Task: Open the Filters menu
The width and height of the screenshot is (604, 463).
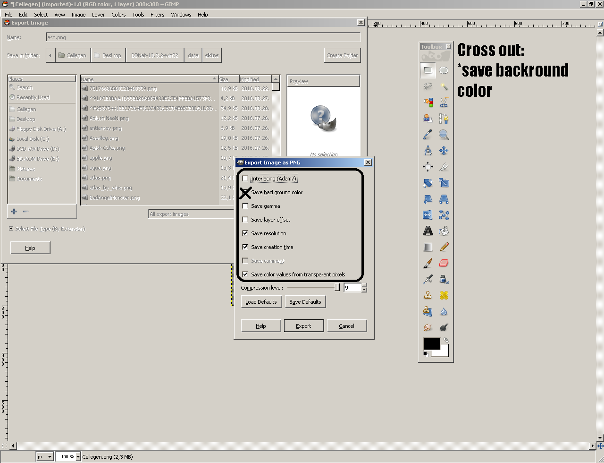Action: (157, 14)
